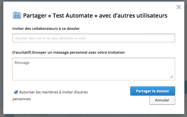Close the share dialog with the X

[179, 7]
